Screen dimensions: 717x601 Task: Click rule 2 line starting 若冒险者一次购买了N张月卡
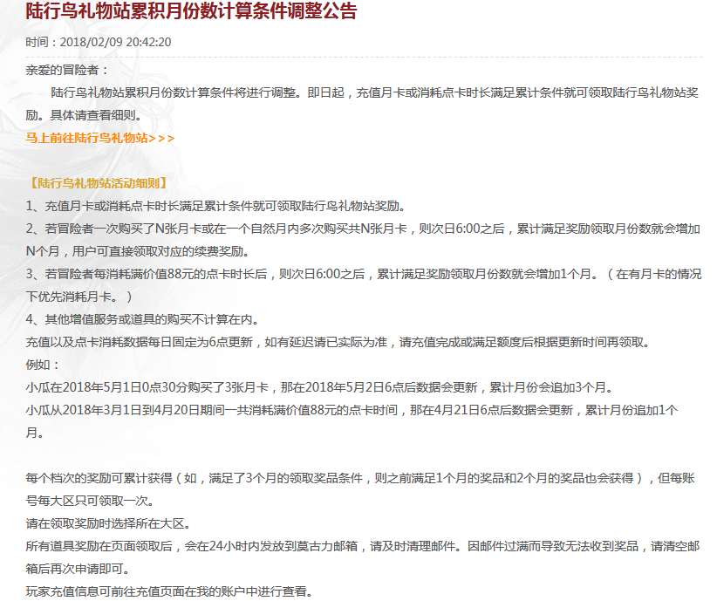(363, 229)
